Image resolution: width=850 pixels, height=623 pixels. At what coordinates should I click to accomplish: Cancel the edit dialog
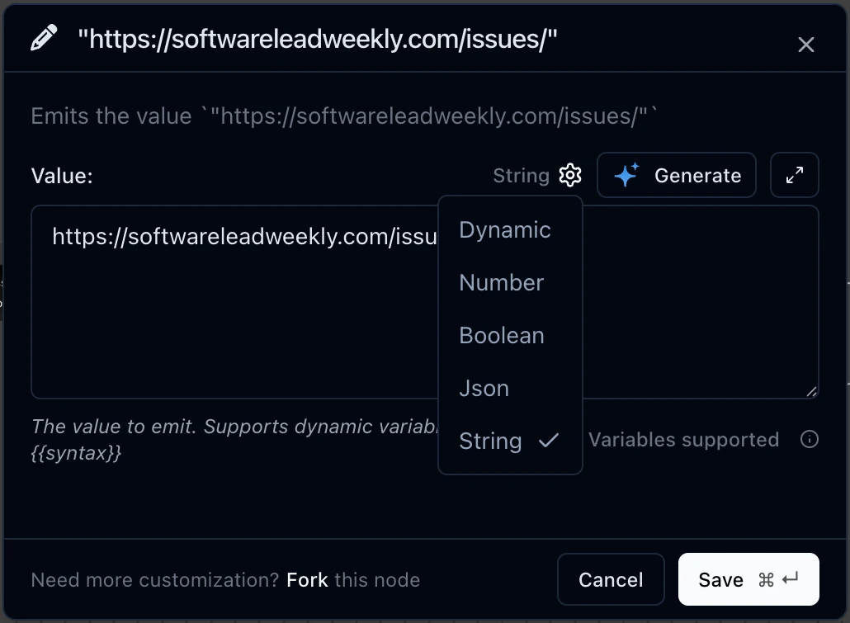tap(611, 579)
